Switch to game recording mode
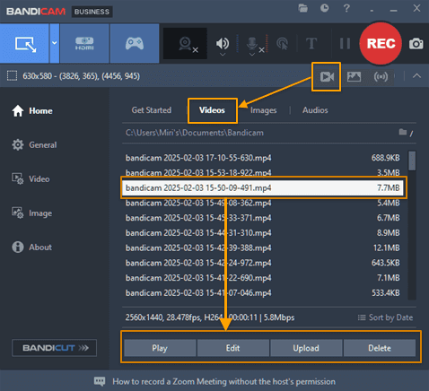Viewport: 429px width, 391px height. (135, 44)
